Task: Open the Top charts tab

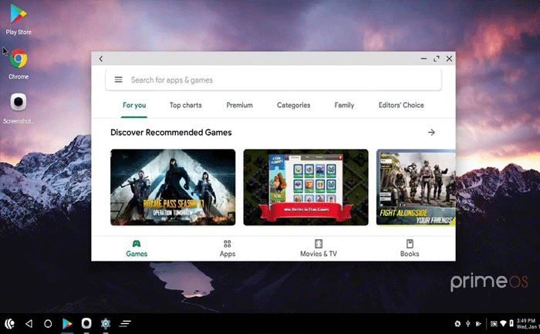Action: point(186,106)
